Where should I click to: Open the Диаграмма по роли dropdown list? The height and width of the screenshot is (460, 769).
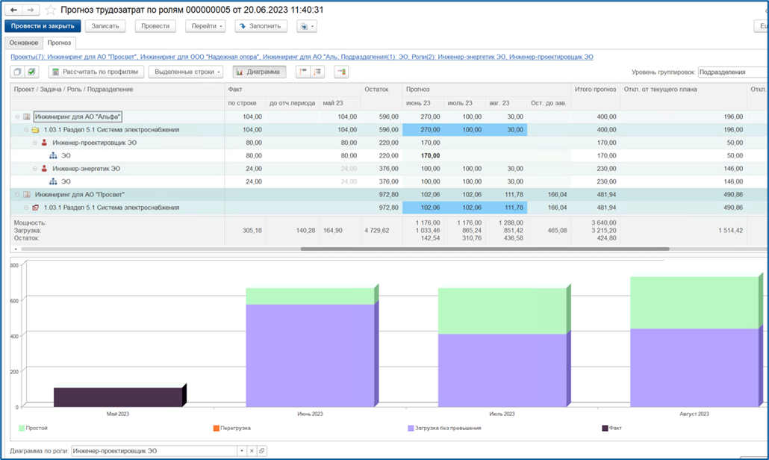(242, 451)
